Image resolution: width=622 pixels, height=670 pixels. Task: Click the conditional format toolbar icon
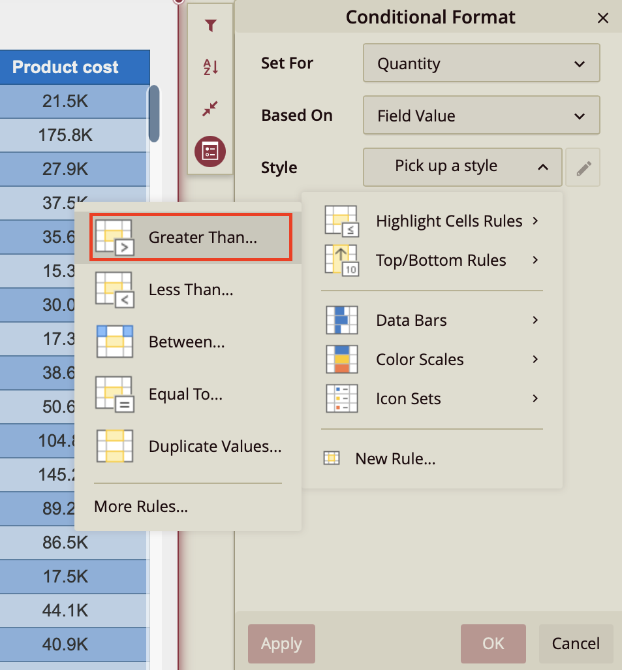[210, 152]
